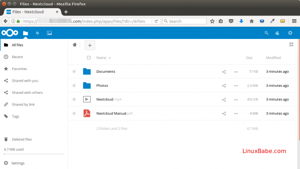
Task: Click the Firefox back arrow button
Action: tap(6, 21)
